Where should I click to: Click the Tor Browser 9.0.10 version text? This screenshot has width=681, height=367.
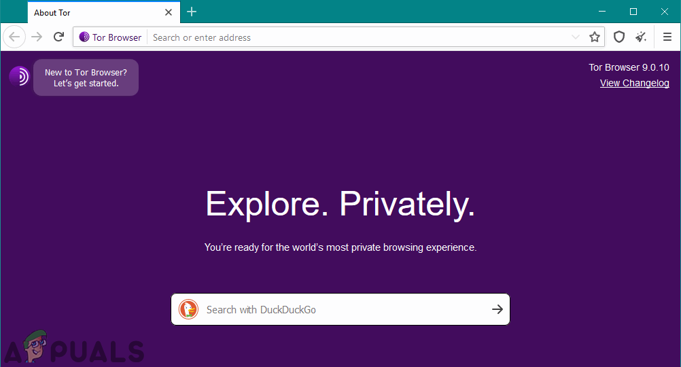(629, 67)
